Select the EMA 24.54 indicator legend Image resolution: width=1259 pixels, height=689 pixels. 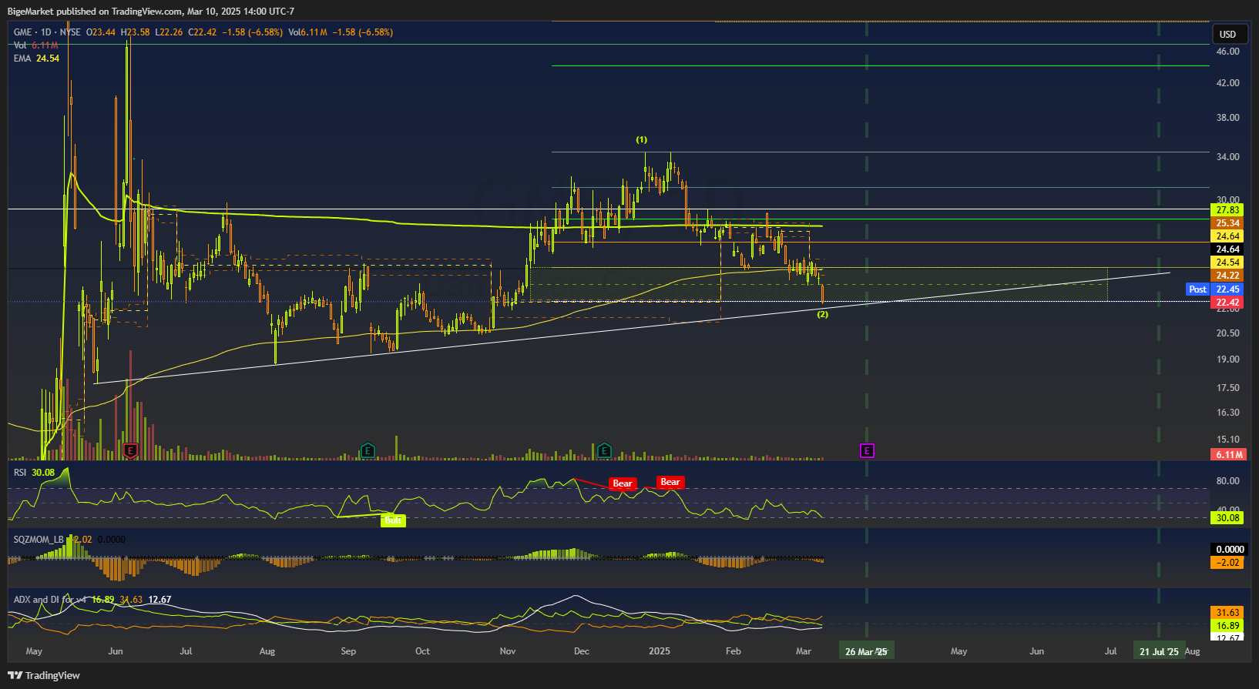(36, 59)
